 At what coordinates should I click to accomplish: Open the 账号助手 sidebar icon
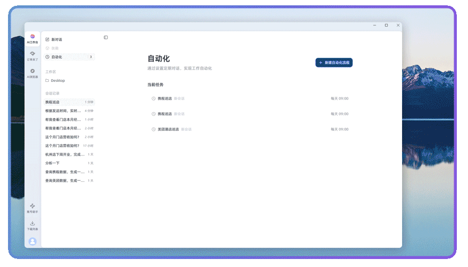(32, 208)
